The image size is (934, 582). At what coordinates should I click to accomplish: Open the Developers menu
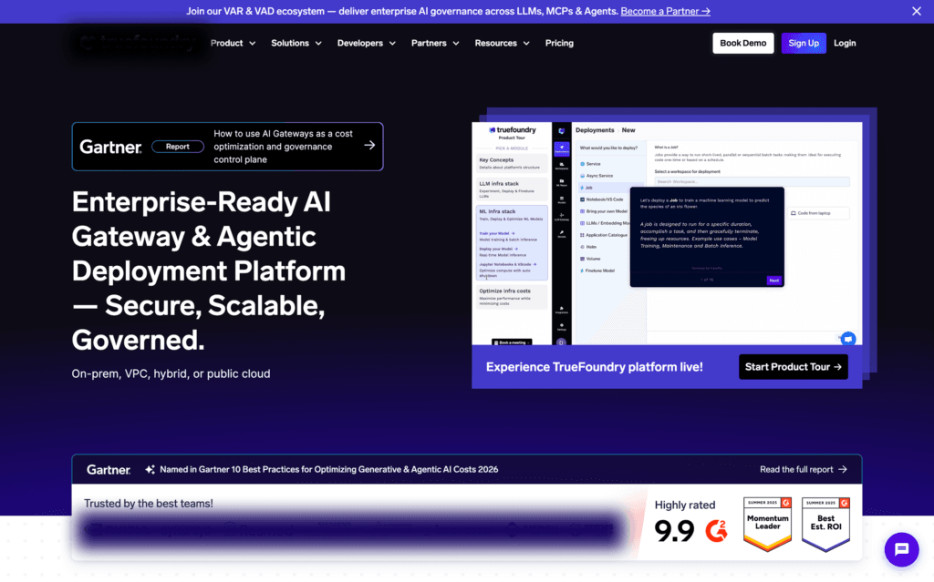tap(359, 43)
